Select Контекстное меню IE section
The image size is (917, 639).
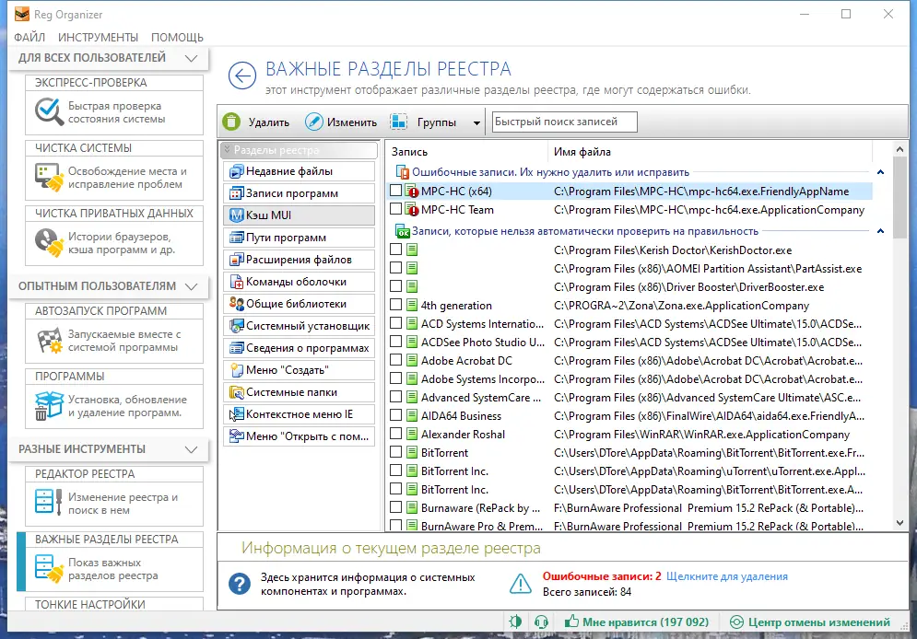coord(299,414)
